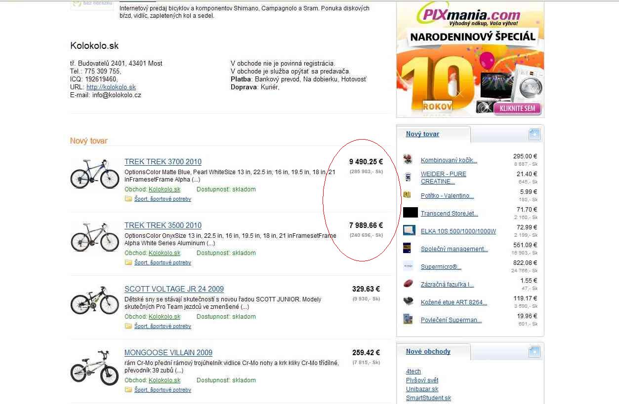This screenshot has width=619, height=404.
Task: Click the PIXmania KLIKNITE SEM banner button
Action: click(517, 108)
